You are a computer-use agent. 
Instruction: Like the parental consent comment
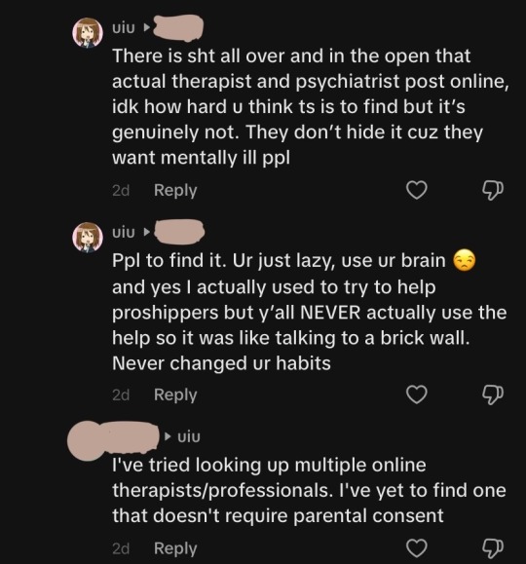coord(417,548)
